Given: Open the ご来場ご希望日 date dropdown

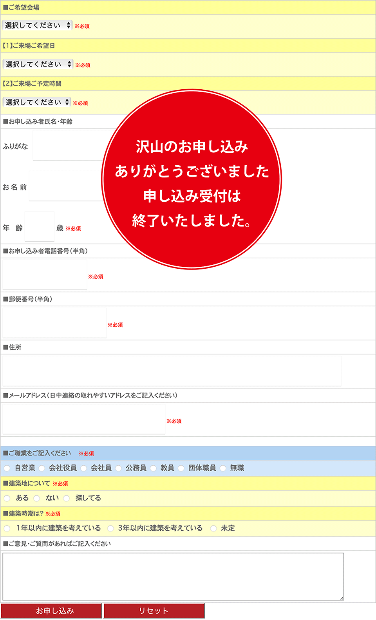Looking at the screenshot, I should click(38, 64).
